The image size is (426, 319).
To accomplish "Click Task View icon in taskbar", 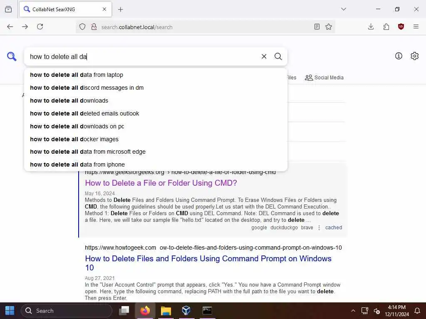I will (124, 311).
